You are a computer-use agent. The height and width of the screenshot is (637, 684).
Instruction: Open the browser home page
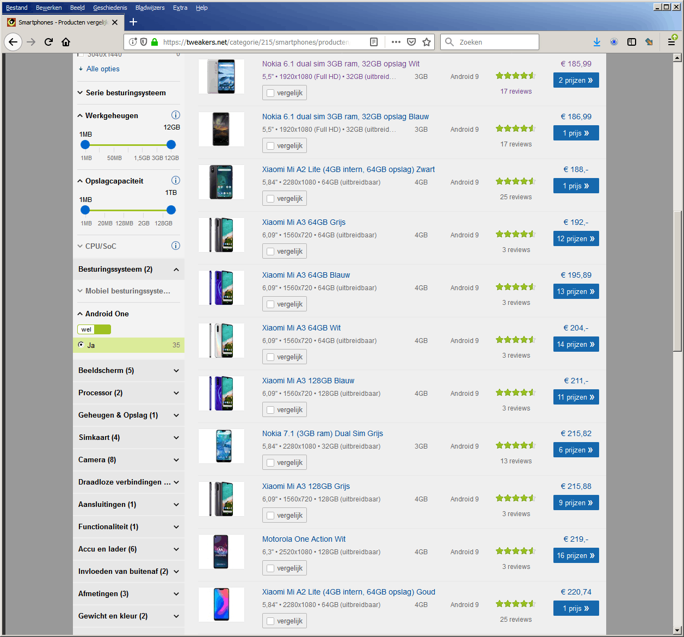coord(66,42)
